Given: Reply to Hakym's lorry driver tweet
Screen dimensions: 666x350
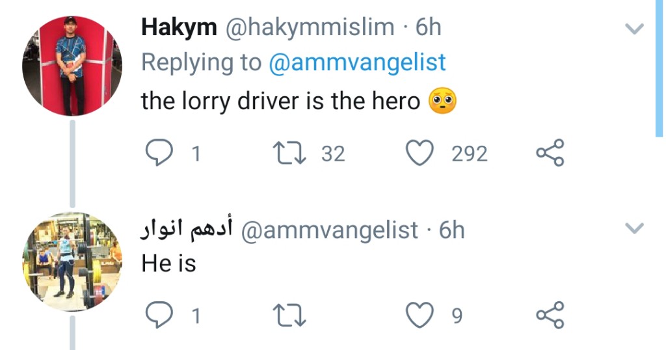Looking at the screenshot, I should [x=157, y=154].
